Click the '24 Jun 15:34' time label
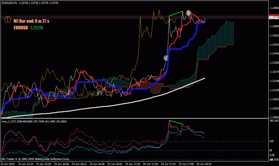This screenshot has width=279, height=166. [x=26, y=164]
